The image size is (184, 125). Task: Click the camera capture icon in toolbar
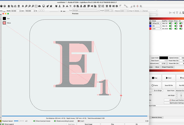(x=40, y=6)
